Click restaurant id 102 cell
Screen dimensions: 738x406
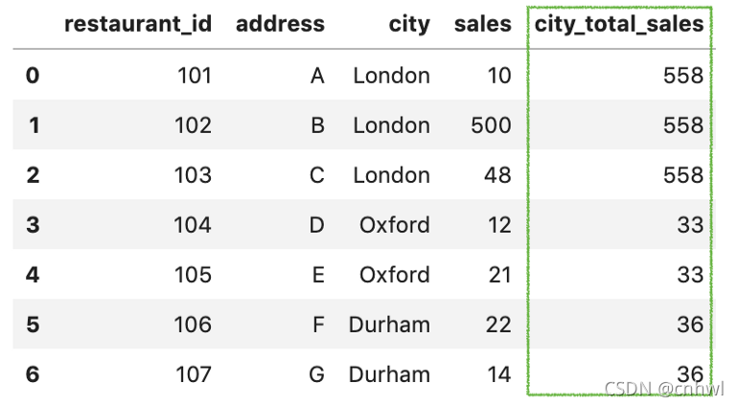[193, 125]
